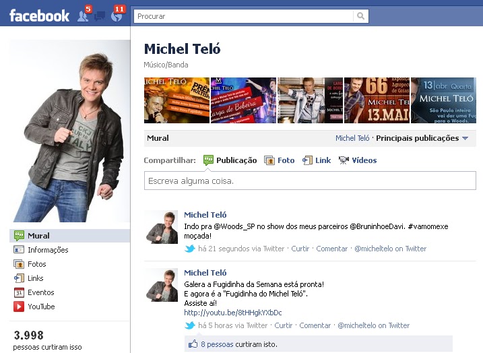Open @micheltelo on Twitter link, first post
483x353 pixels.
pyautogui.click(x=390, y=249)
